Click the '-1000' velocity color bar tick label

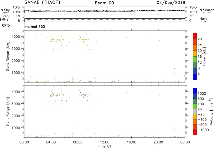tap(203, 130)
